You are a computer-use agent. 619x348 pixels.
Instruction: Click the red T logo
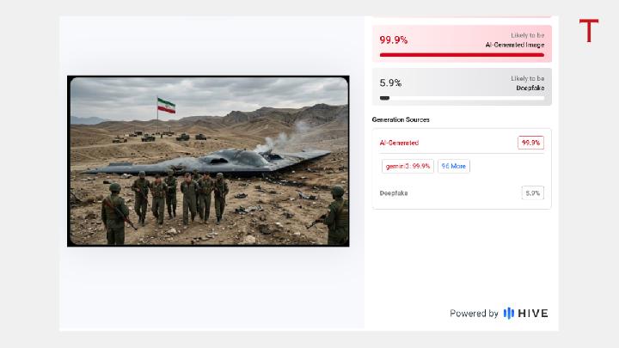[588, 31]
